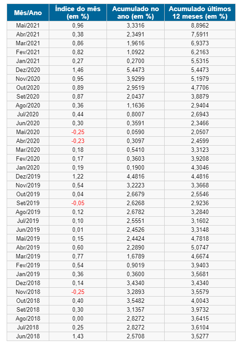Click the 5,0747 value for Abr/2019
The image size is (241, 345).
pyautogui.click(x=200, y=247)
